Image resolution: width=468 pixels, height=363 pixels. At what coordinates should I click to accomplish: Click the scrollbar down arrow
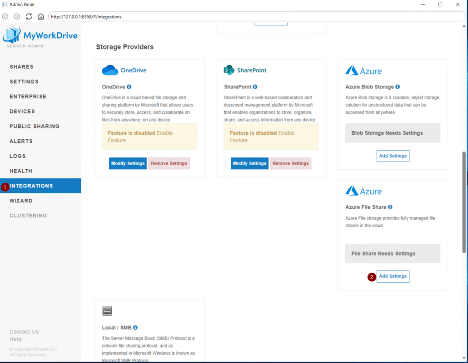[464, 358]
